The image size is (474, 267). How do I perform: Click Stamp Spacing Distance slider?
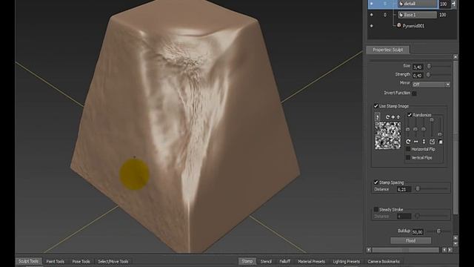pos(418,189)
